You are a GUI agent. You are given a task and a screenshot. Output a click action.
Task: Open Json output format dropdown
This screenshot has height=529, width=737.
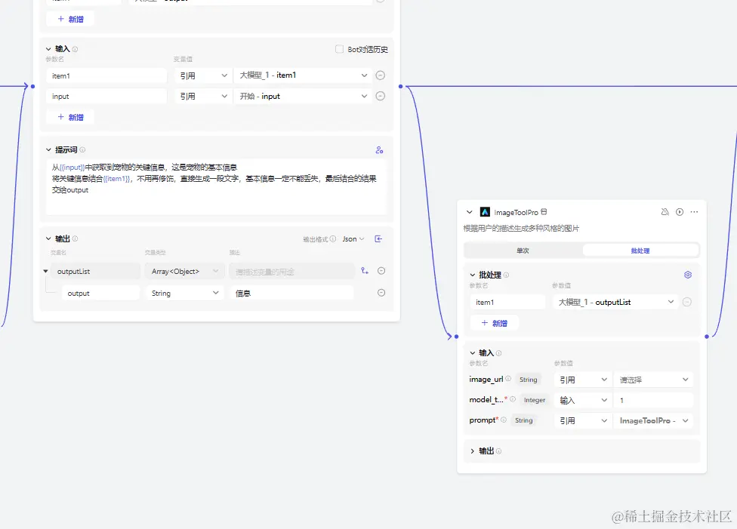(x=353, y=238)
